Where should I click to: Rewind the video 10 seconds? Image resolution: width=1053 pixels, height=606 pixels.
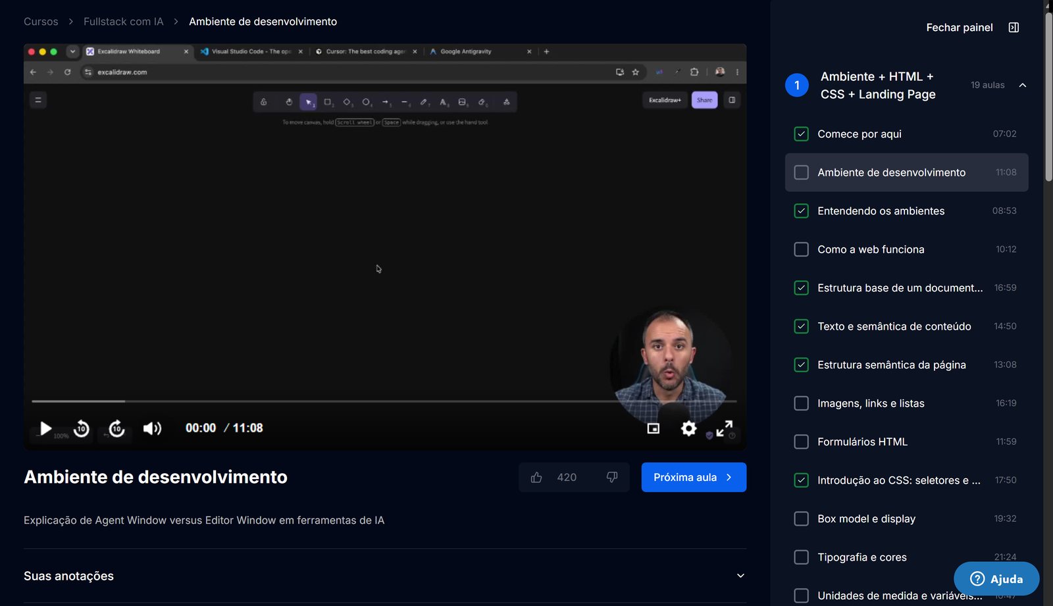(81, 428)
